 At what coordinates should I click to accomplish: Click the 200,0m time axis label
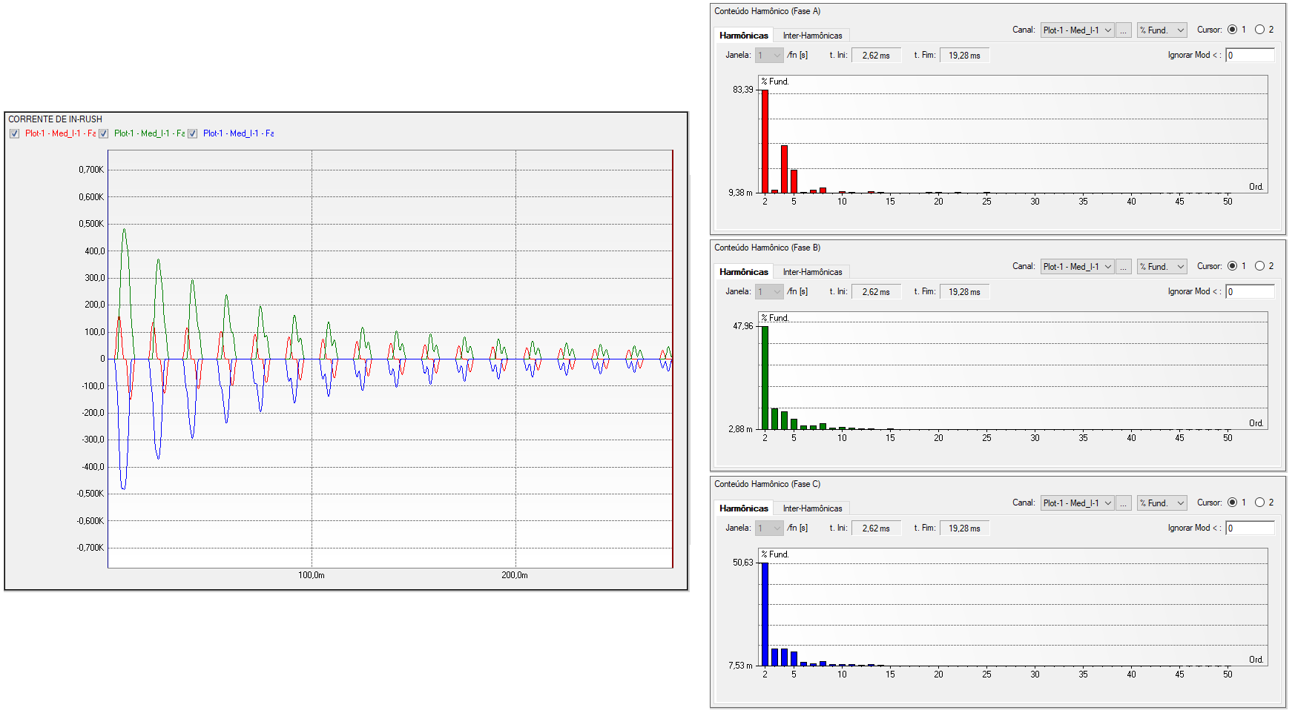(x=515, y=575)
